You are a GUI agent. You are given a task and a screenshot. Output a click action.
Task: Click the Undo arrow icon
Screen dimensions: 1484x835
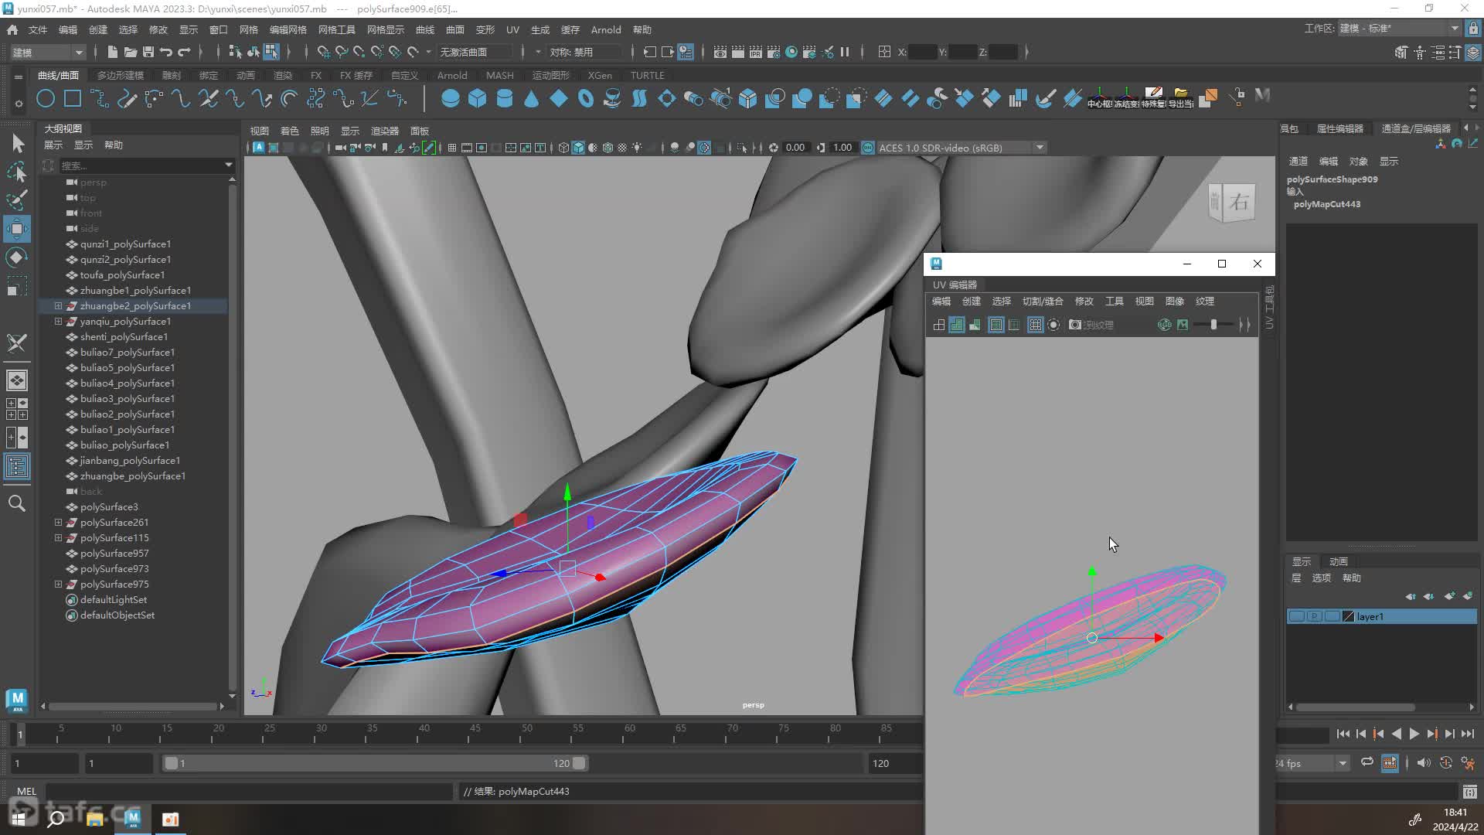(x=165, y=52)
